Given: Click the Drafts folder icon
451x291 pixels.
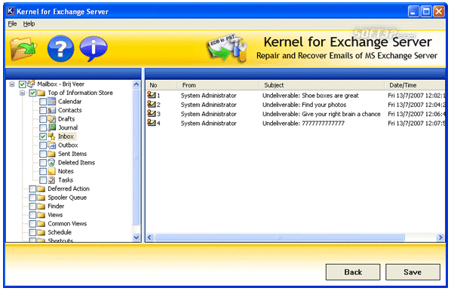Looking at the screenshot, I should 51,119.
